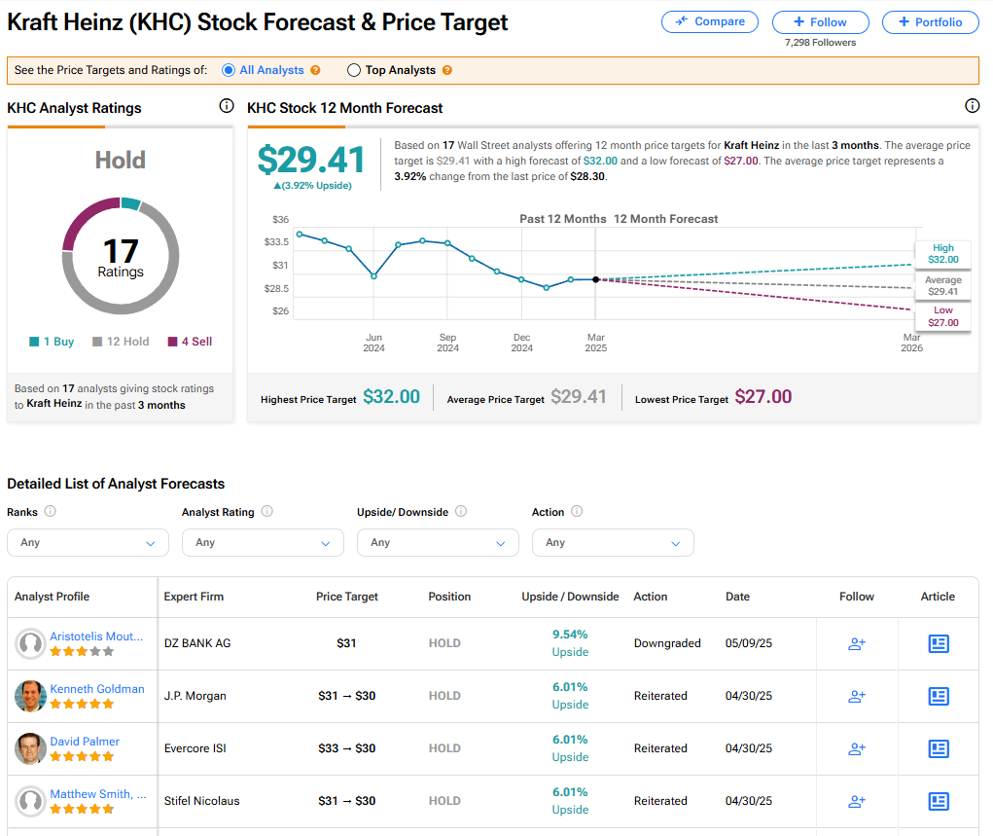Click the purple Sell legend swatch
This screenshot has height=836, width=993.
point(172,342)
